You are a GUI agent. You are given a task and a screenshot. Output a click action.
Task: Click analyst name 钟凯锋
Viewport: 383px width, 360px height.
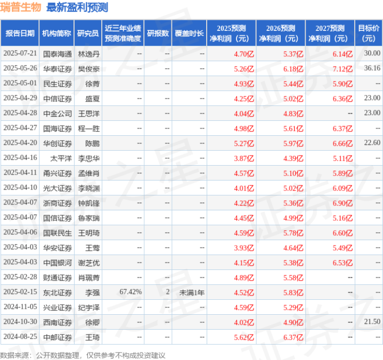point(88,203)
